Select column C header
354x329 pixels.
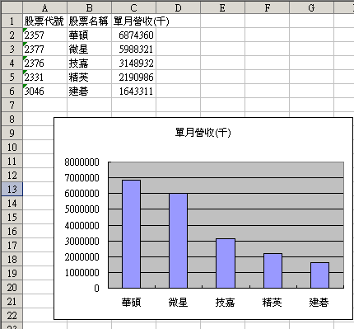133,7
